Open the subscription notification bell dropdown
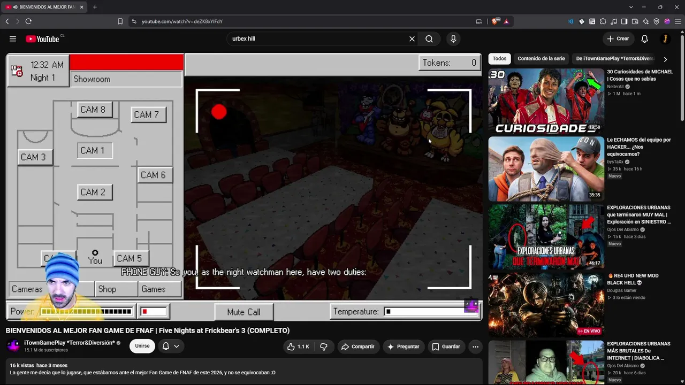The height and width of the screenshot is (385, 685). point(171,346)
